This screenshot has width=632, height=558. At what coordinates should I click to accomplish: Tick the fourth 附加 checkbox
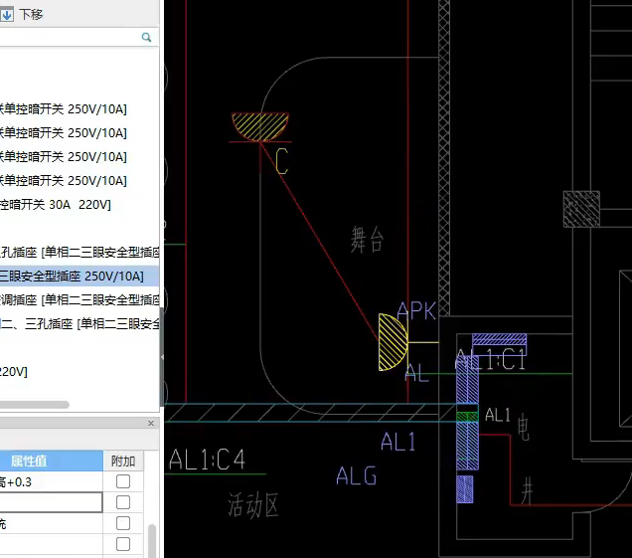(x=123, y=544)
